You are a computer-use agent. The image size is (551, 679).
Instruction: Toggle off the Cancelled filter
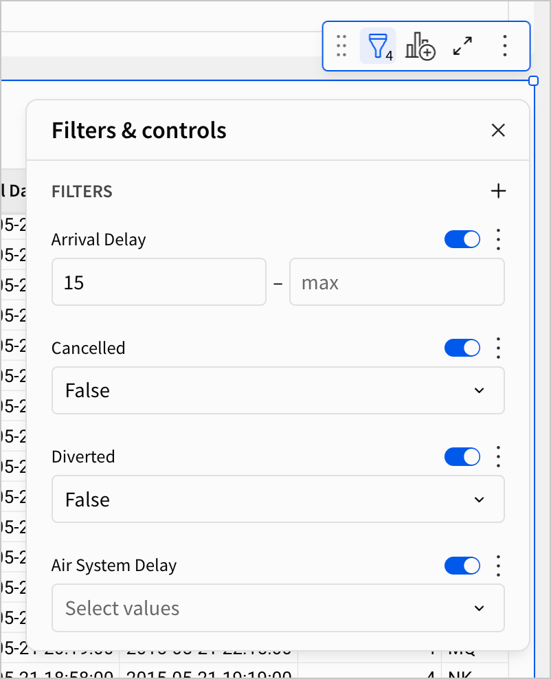(462, 348)
